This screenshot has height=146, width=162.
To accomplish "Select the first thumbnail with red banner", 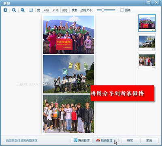I will [x=147, y=23].
